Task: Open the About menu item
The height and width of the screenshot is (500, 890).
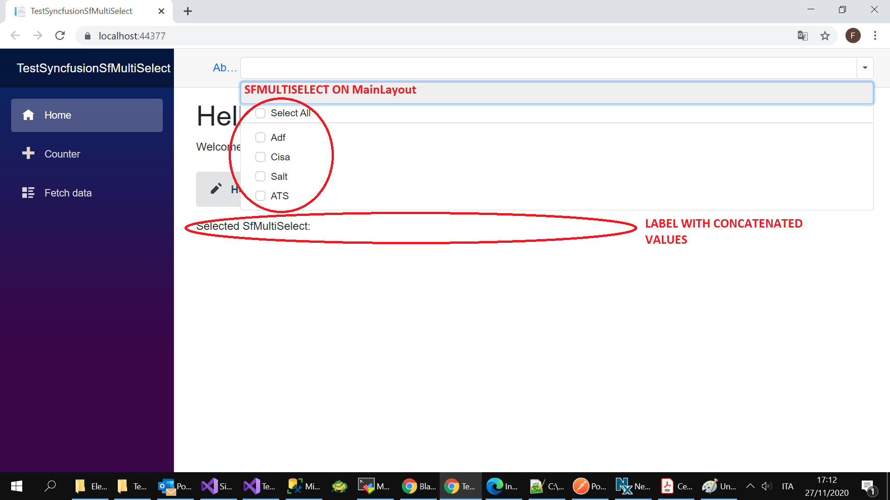Action: 224,67
